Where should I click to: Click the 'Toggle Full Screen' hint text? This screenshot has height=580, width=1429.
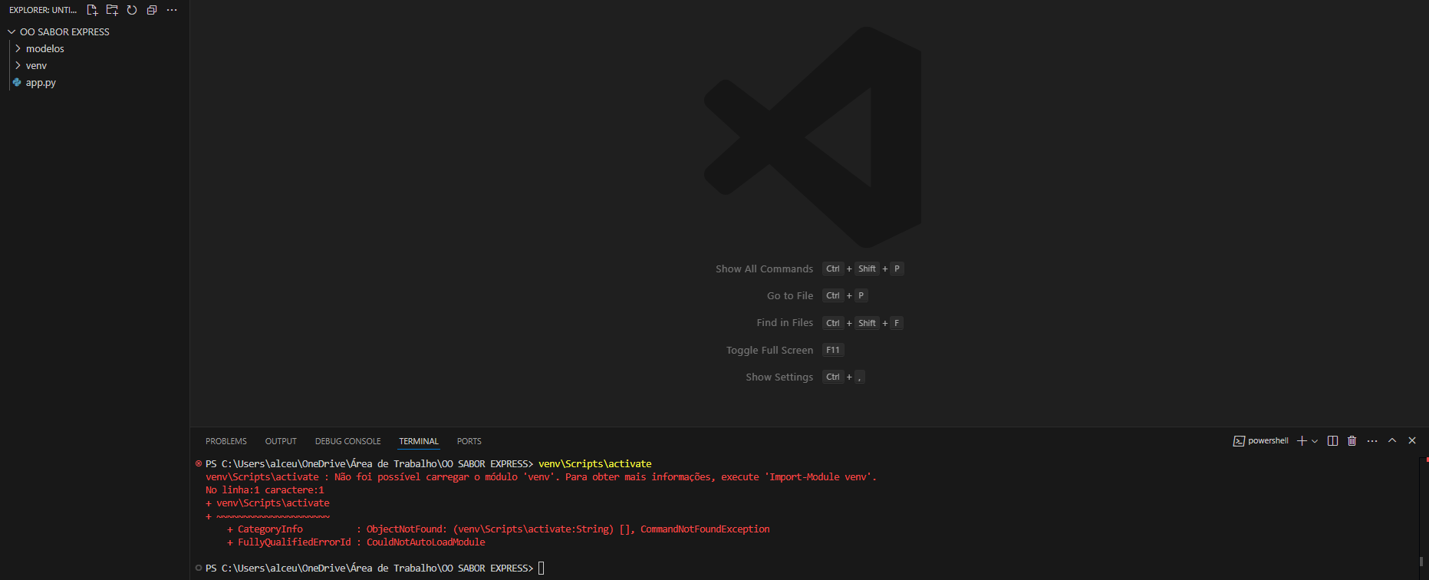click(769, 350)
